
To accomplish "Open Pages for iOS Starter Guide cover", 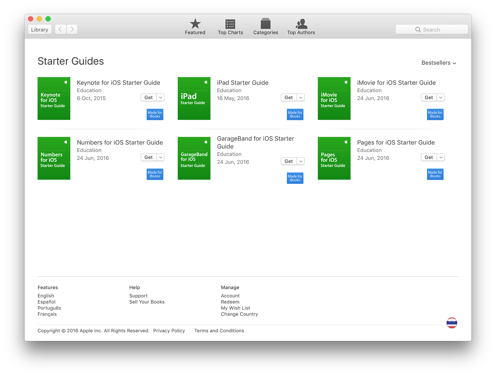I will click(334, 158).
